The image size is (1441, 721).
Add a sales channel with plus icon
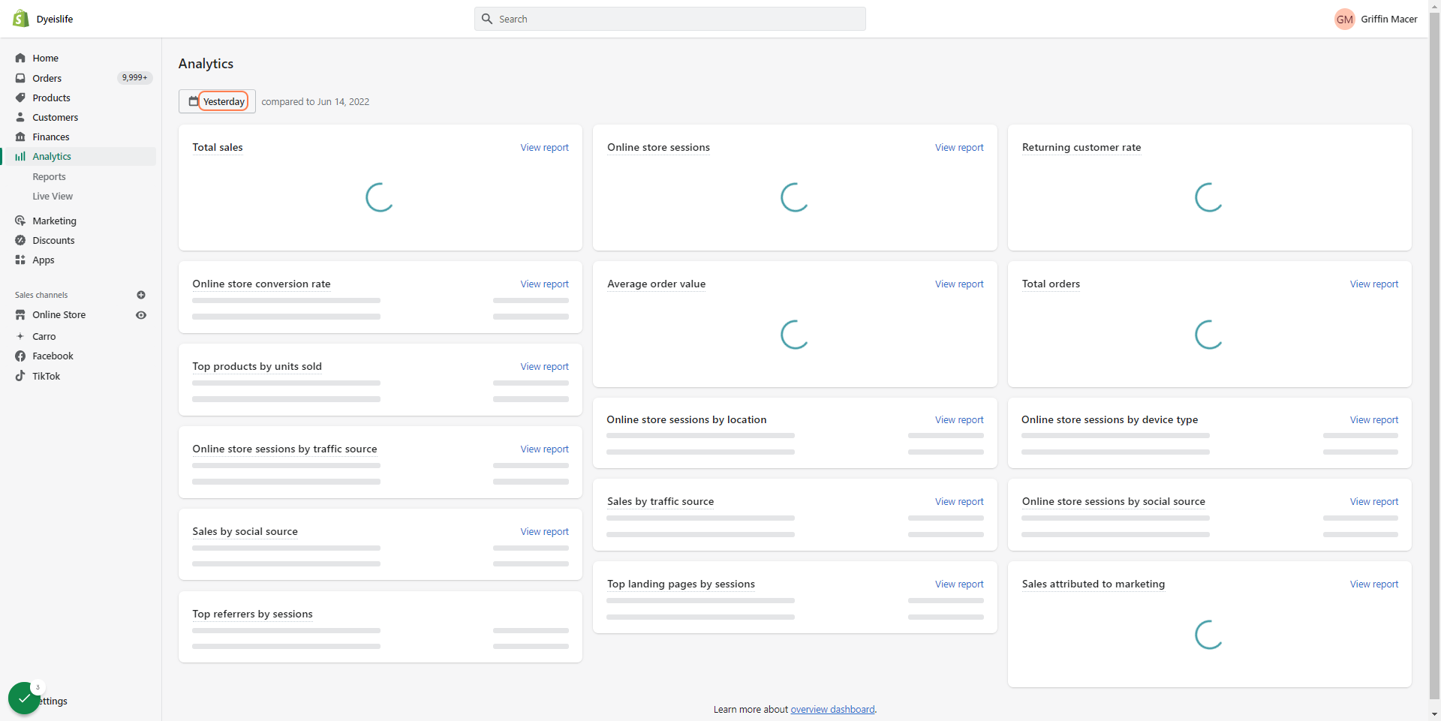(141, 295)
